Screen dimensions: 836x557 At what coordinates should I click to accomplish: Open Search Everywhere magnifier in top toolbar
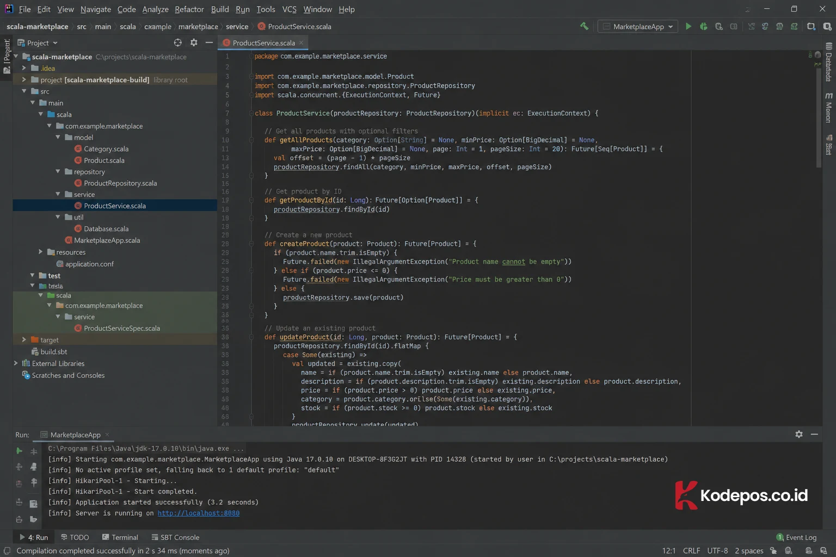tap(827, 26)
